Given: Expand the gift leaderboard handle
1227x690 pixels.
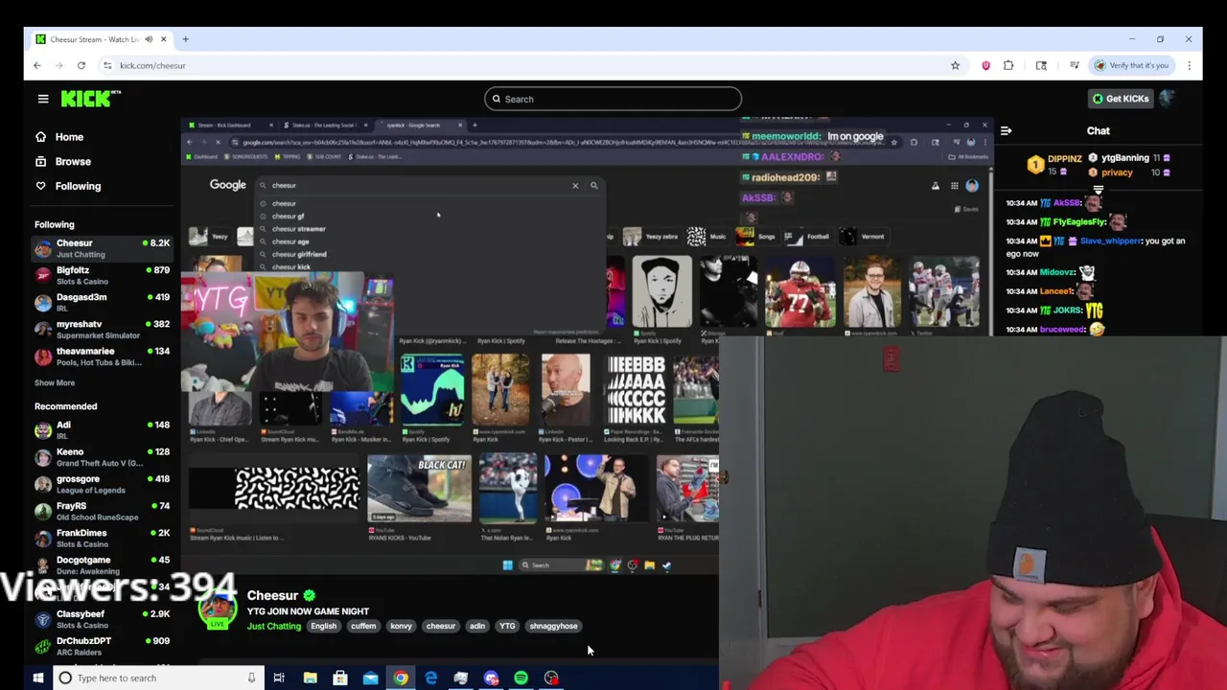Looking at the screenshot, I should click(x=1098, y=190).
